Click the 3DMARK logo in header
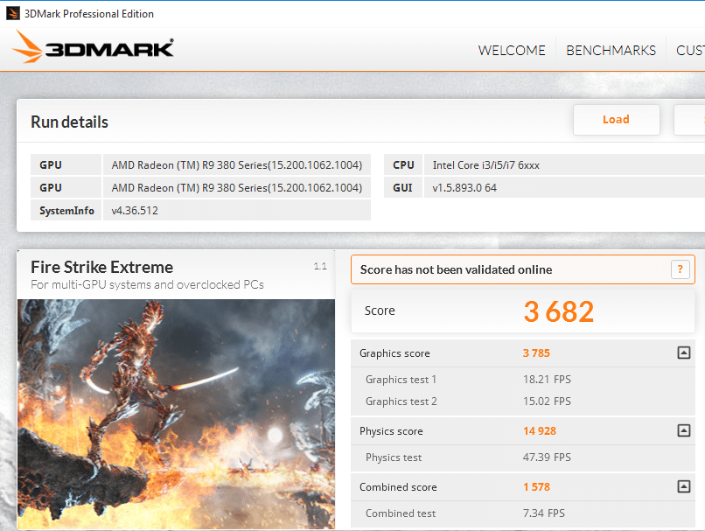Screen dimensions: 705x531 (93, 46)
